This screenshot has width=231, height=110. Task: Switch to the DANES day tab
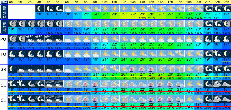click(4, 12)
